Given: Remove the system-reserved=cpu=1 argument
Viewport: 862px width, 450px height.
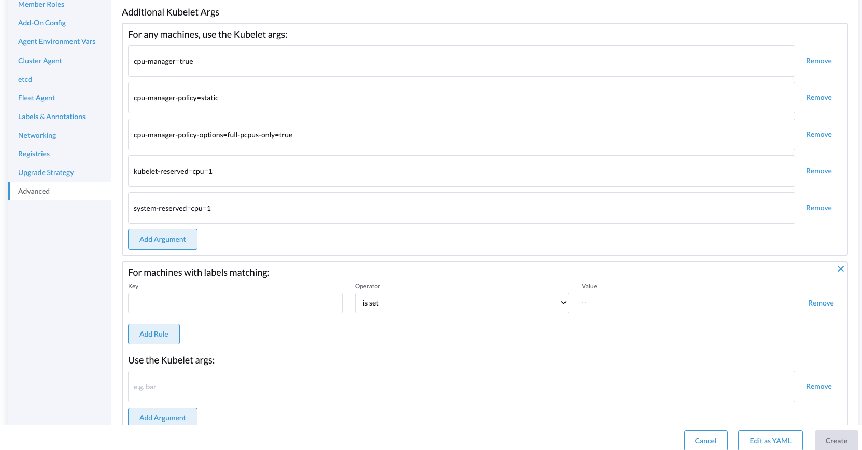Looking at the screenshot, I should point(818,208).
